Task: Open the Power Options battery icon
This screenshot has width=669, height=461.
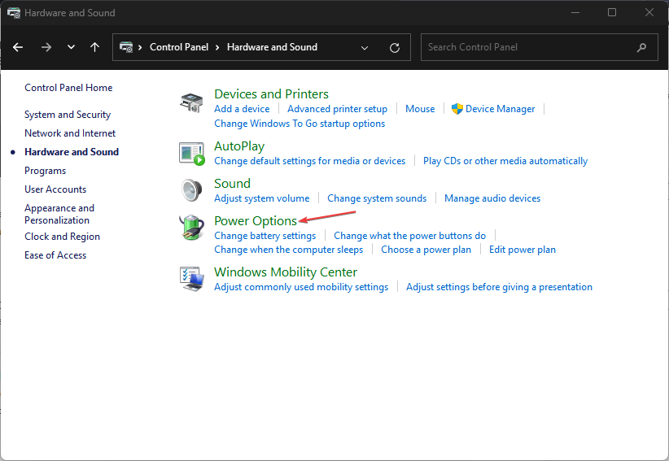Action: [191, 228]
